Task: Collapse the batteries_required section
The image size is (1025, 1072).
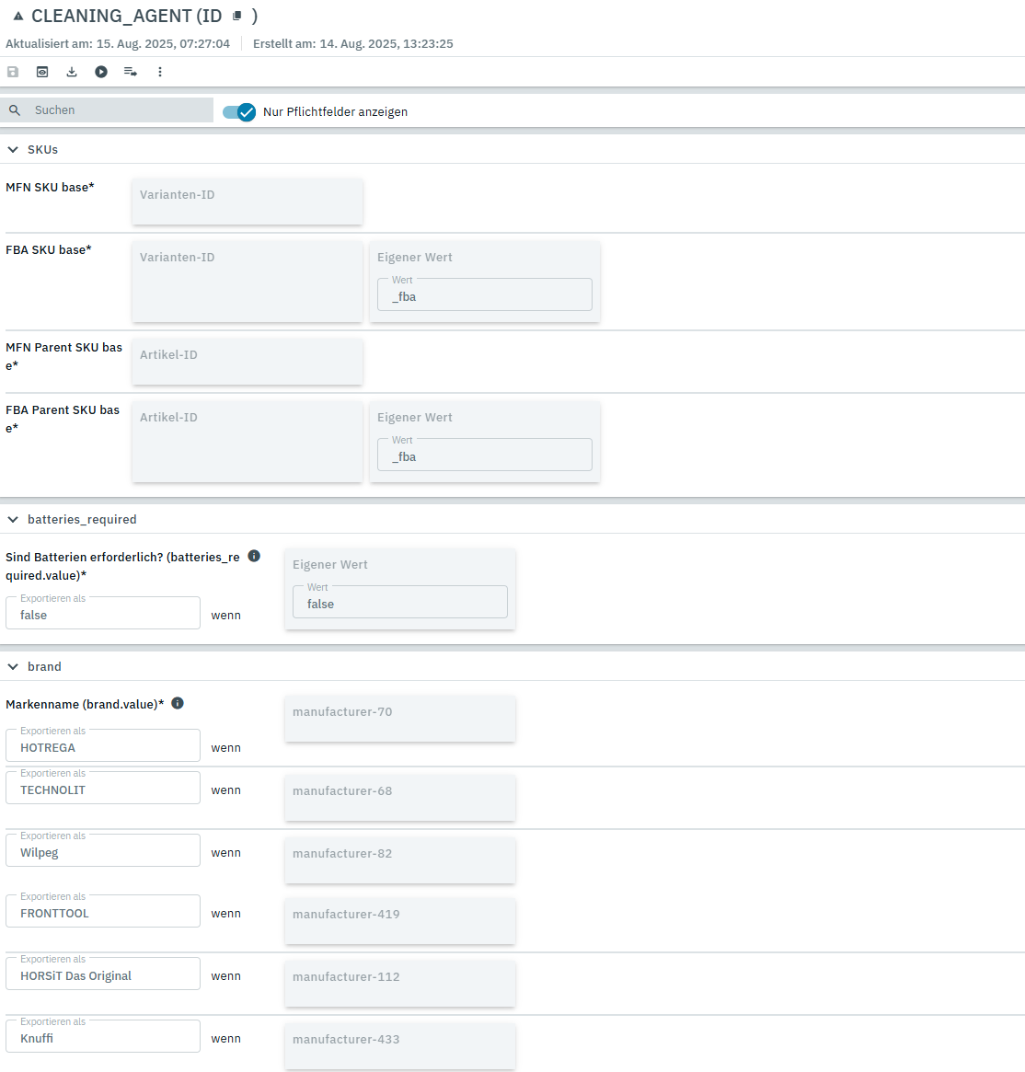Action: (13, 519)
